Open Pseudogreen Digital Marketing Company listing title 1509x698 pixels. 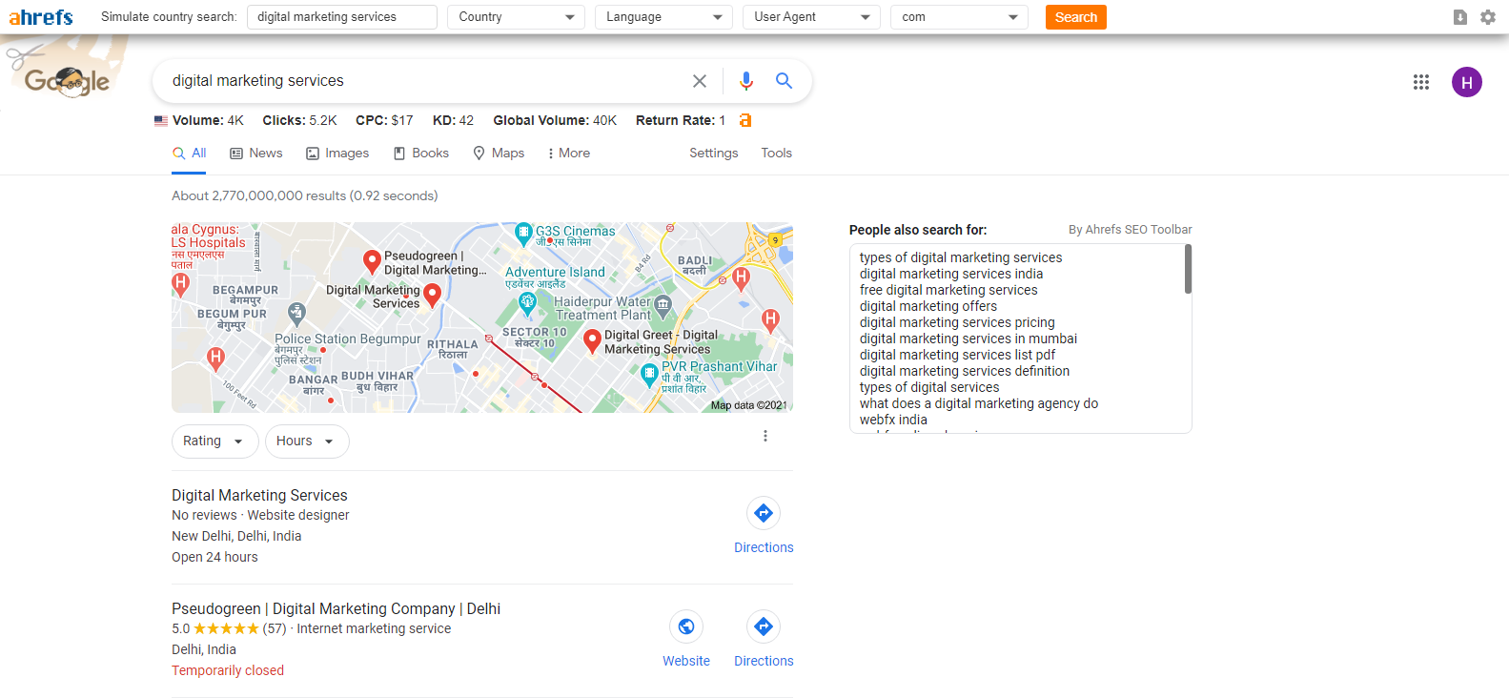[336, 608]
